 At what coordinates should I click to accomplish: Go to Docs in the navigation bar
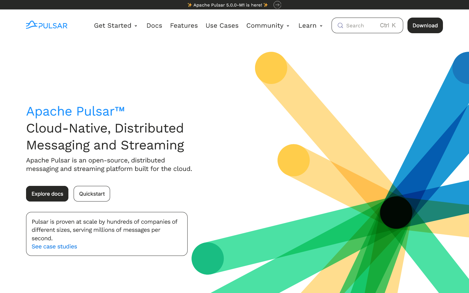[x=154, y=25]
